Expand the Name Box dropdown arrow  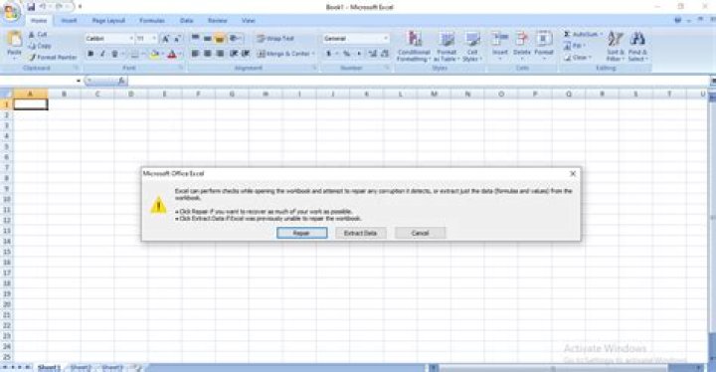tap(79, 81)
